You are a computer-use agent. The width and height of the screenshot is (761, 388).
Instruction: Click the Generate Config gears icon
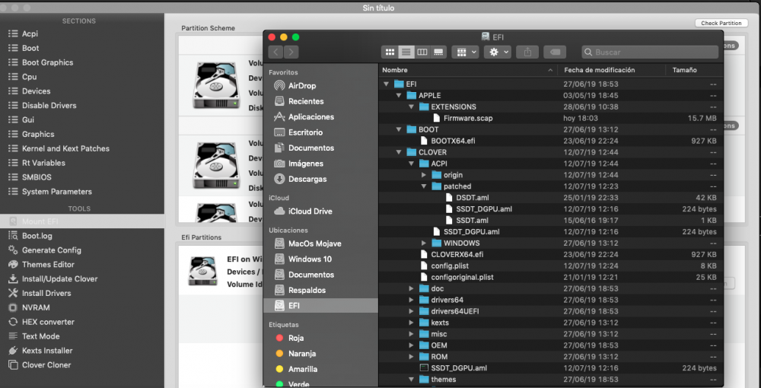13,250
